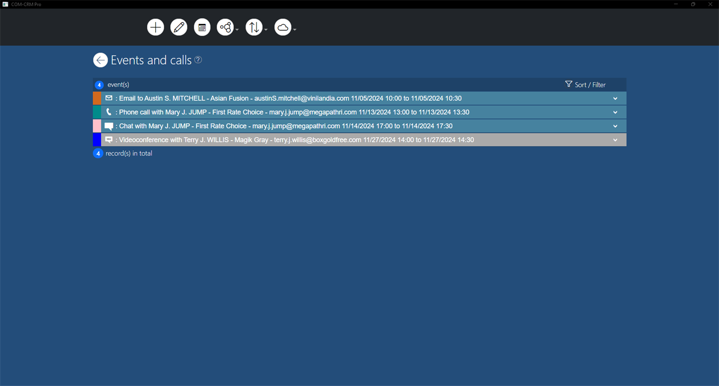Click the up-down transfer arrows icon
719x386 pixels.
pos(254,27)
